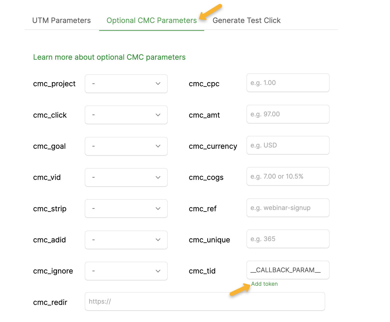Open the cmc_vid dropdown
This screenshot has width=390, height=322.
[x=126, y=177]
